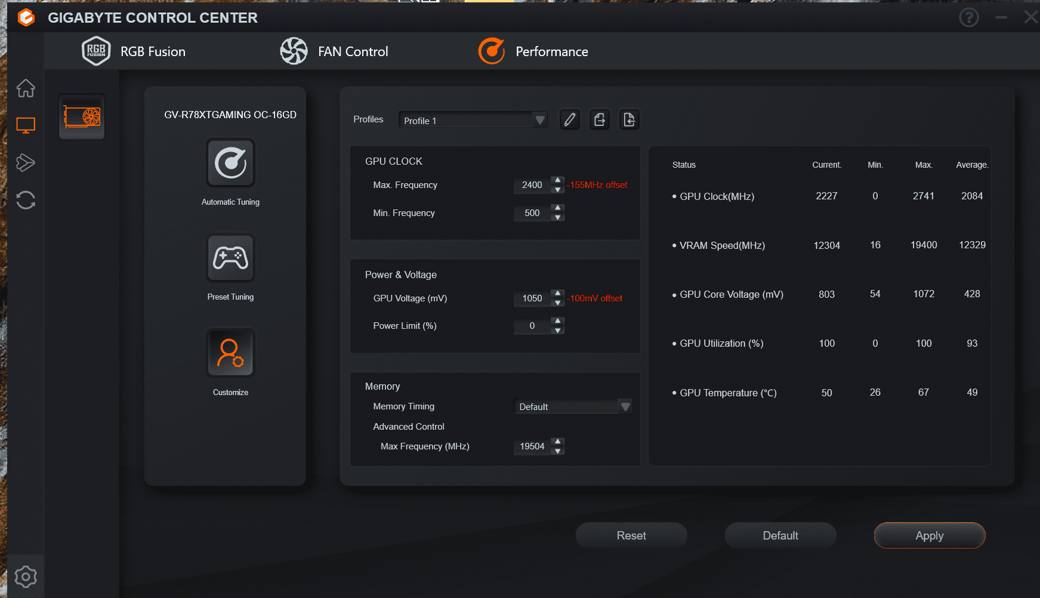Viewport: 1040px width, 598px height.
Task: Click the GPU Clock max value 2741
Action: 923,196
